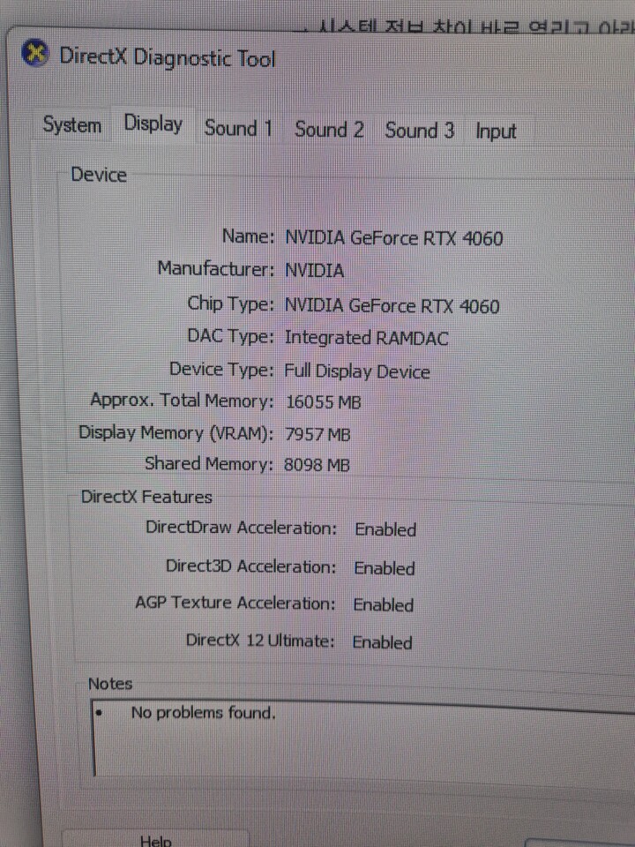Go to the Sound 2 tab

point(329,130)
